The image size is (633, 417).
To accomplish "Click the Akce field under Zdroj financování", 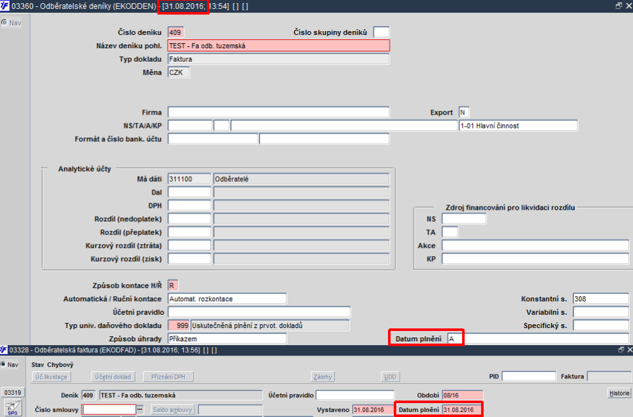I will coord(536,246).
